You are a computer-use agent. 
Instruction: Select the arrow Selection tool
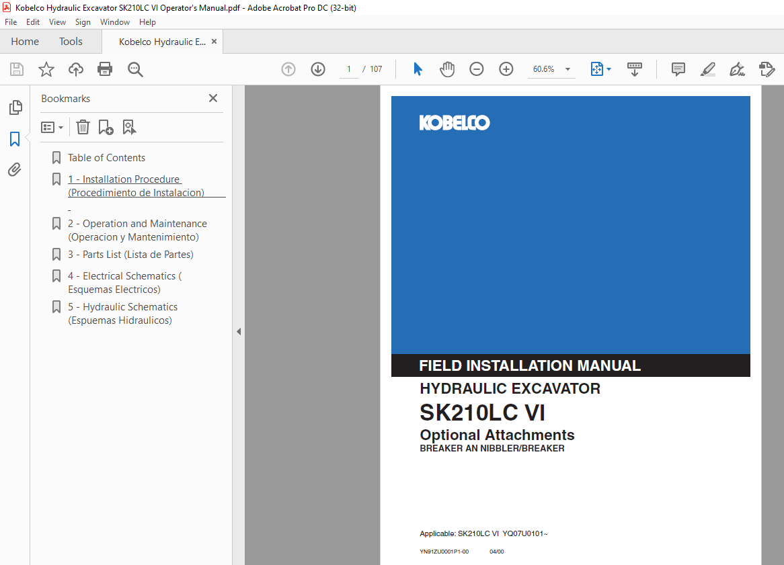point(418,69)
